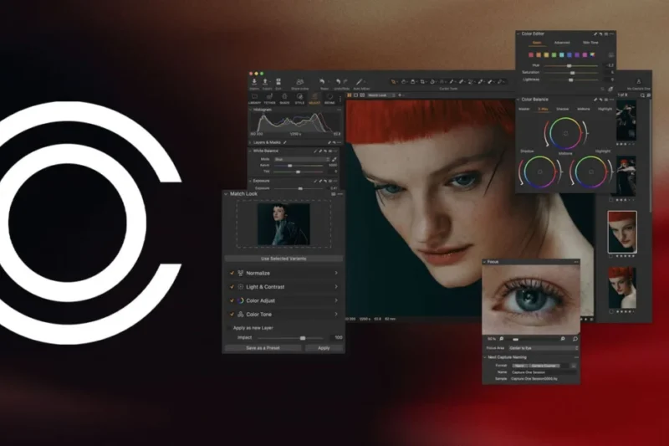Toggle the Color Tone checkmark

point(232,314)
